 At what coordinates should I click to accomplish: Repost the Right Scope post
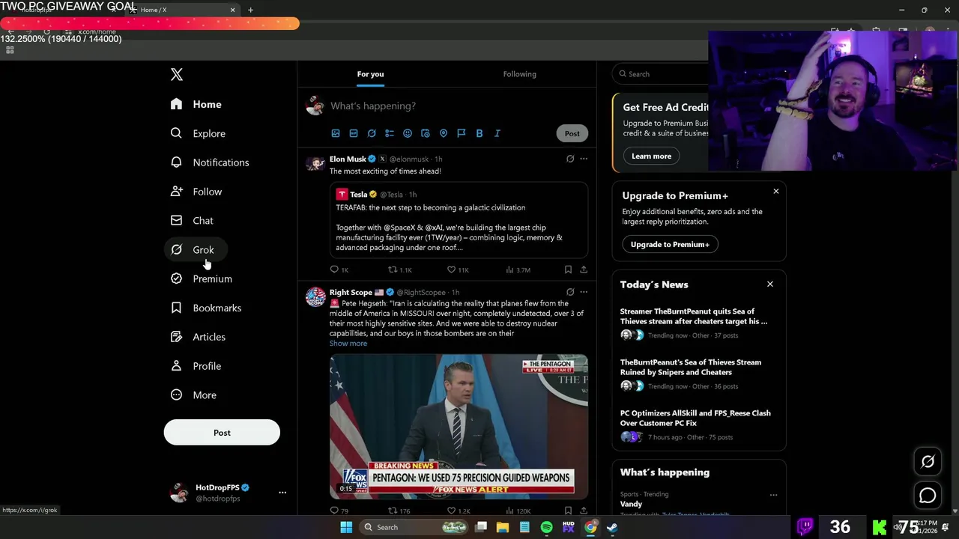399,511
